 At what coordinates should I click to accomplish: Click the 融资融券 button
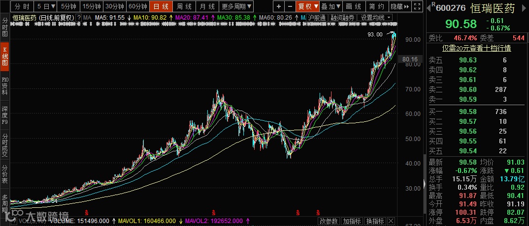tap(342, 18)
